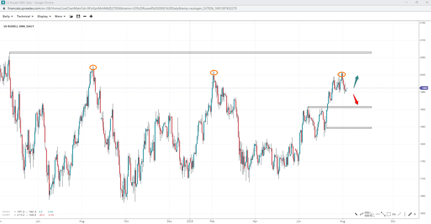Zoom out using the minus icon
Image resolution: width=431 pixels, height=224 pixels.
(85, 16)
